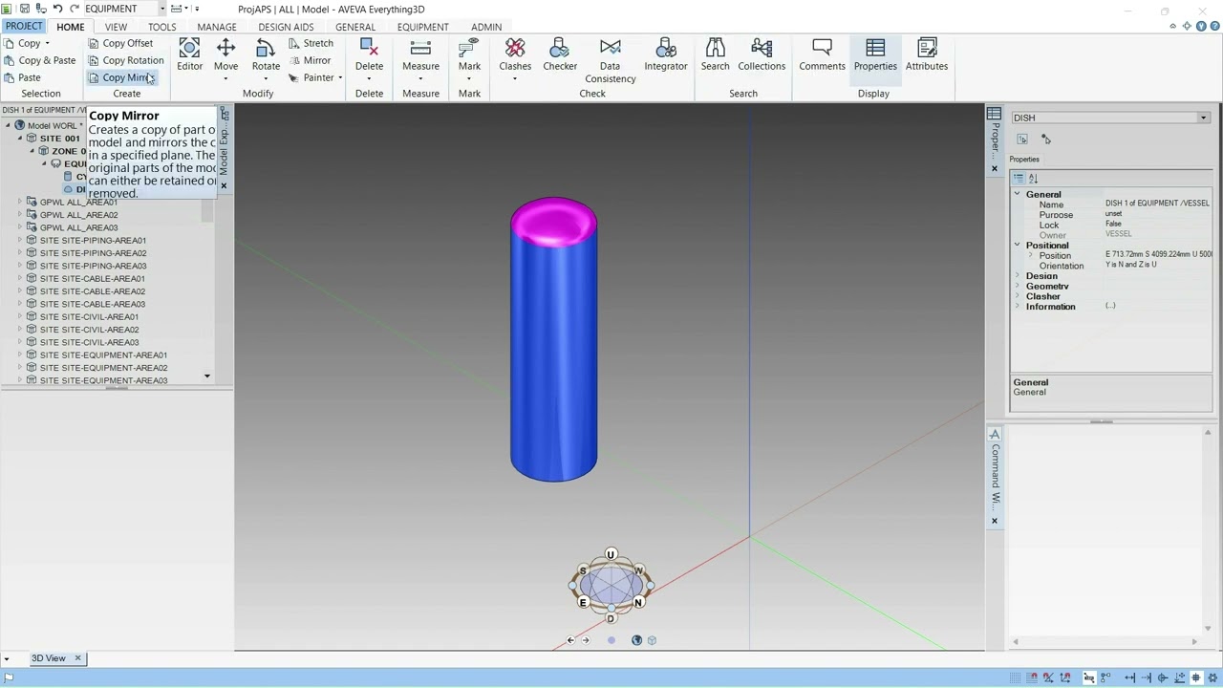Run the Clashes check
1223x688 pixels.
[515, 54]
